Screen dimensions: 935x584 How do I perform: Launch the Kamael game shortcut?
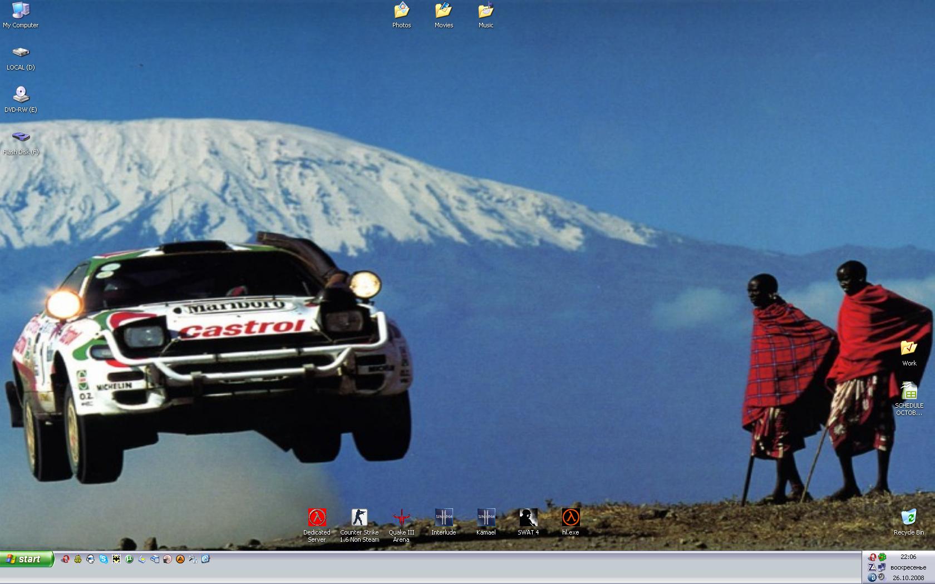tap(486, 522)
